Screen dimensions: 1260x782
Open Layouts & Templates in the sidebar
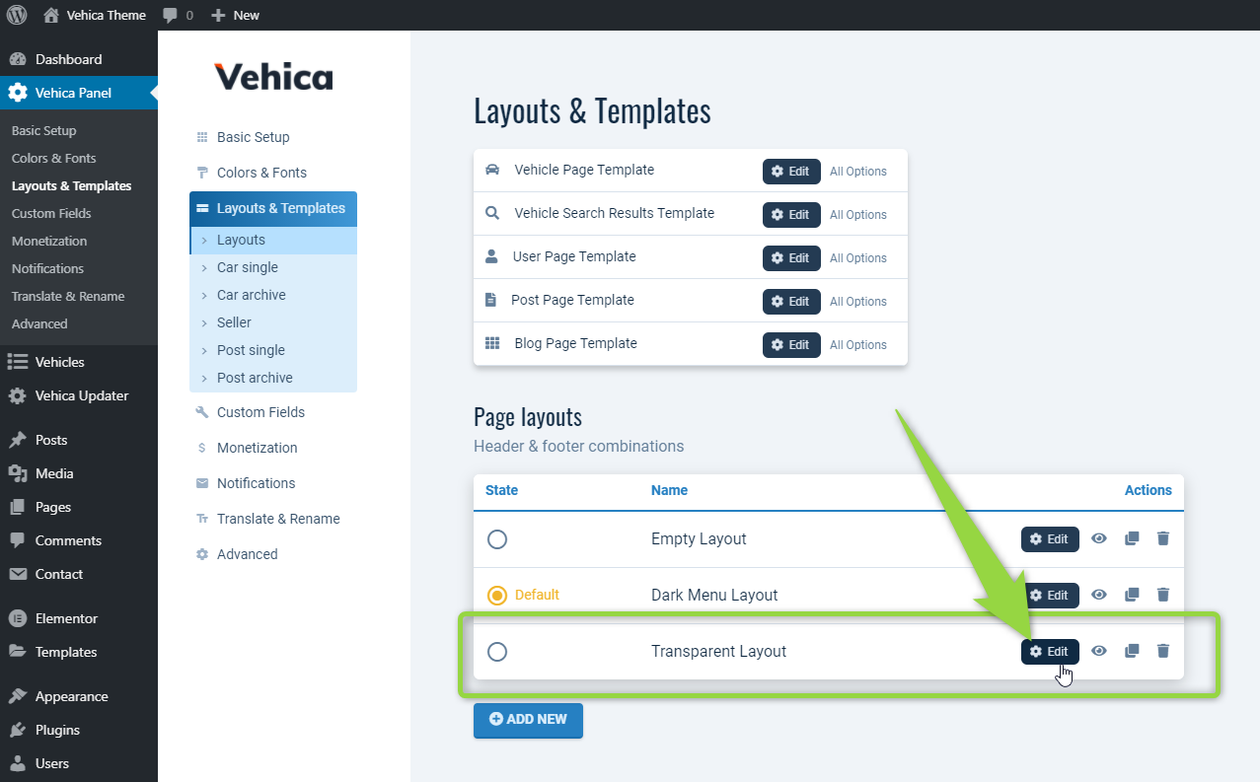tap(70, 185)
